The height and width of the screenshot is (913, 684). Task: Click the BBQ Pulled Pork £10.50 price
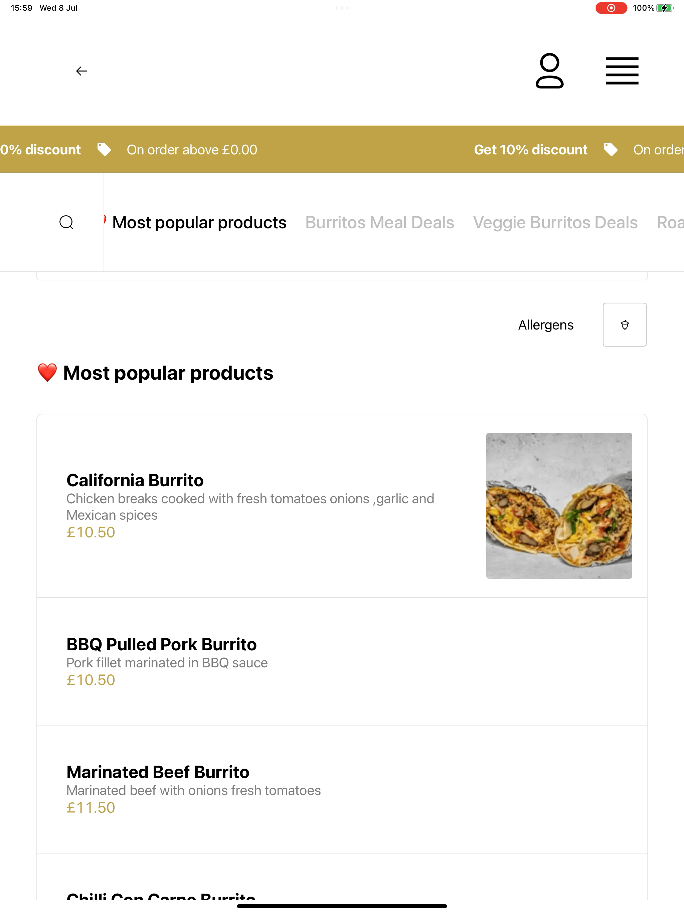pos(91,680)
